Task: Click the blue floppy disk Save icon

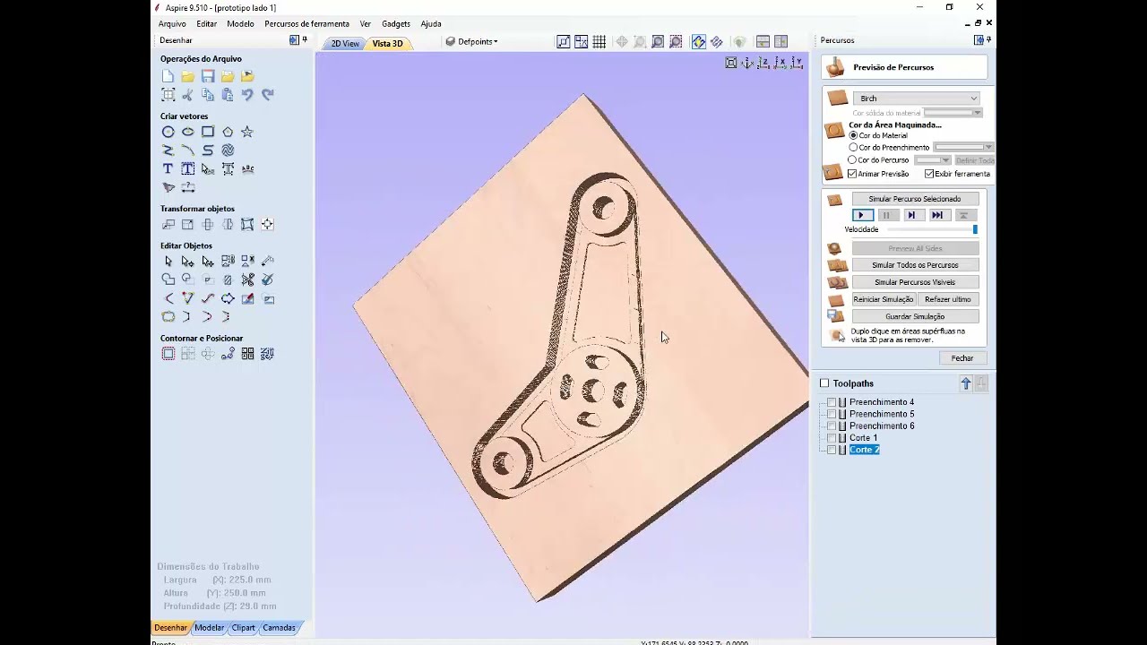Action: [207, 77]
